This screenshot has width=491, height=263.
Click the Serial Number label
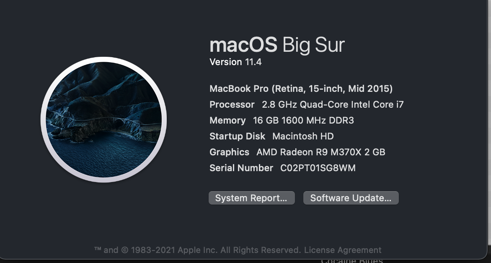coord(241,168)
